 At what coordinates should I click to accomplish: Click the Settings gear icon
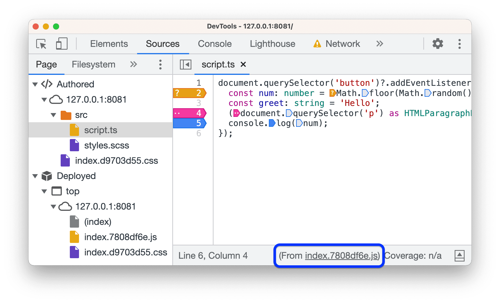click(x=438, y=43)
